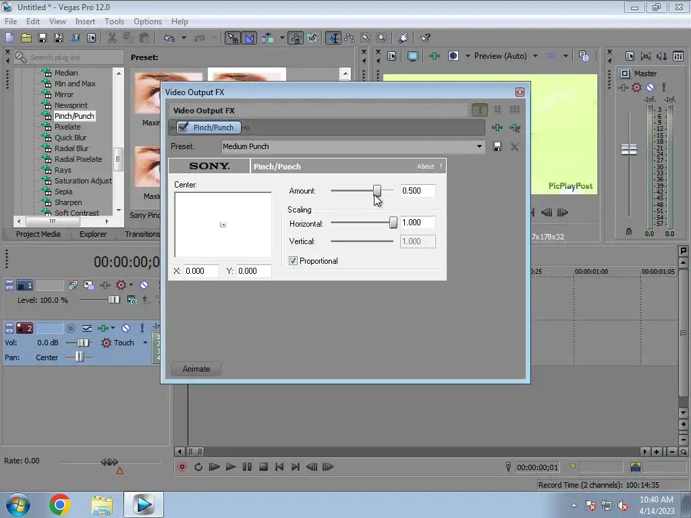Save project using the floppy disk icon
Image resolution: width=691 pixels, height=518 pixels.
tap(43, 38)
